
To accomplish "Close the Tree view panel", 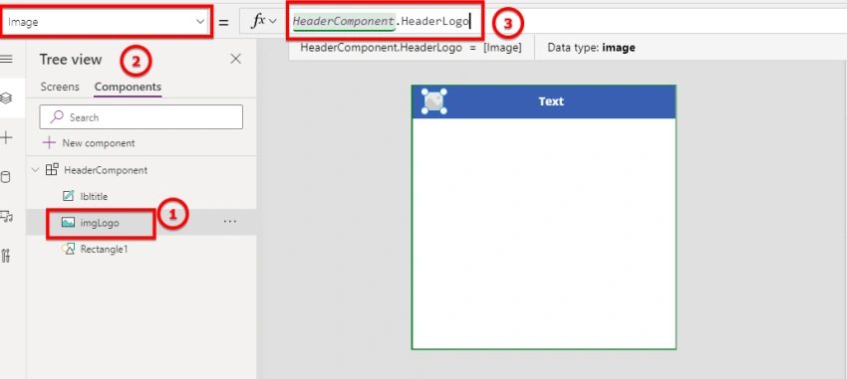I will tap(235, 59).
